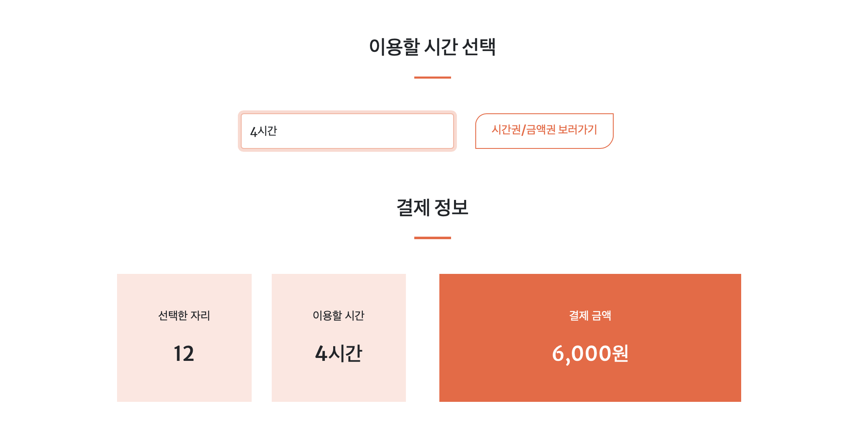The width and height of the screenshot is (867, 424).
Task: Click the divider under 이용할 시간 선택
Action: [x=433, y=77]
